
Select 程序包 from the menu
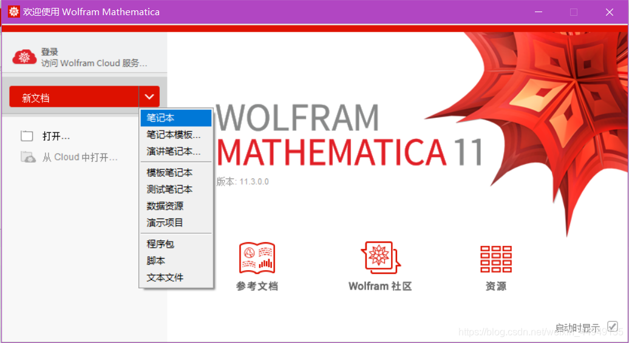point(175,244)
